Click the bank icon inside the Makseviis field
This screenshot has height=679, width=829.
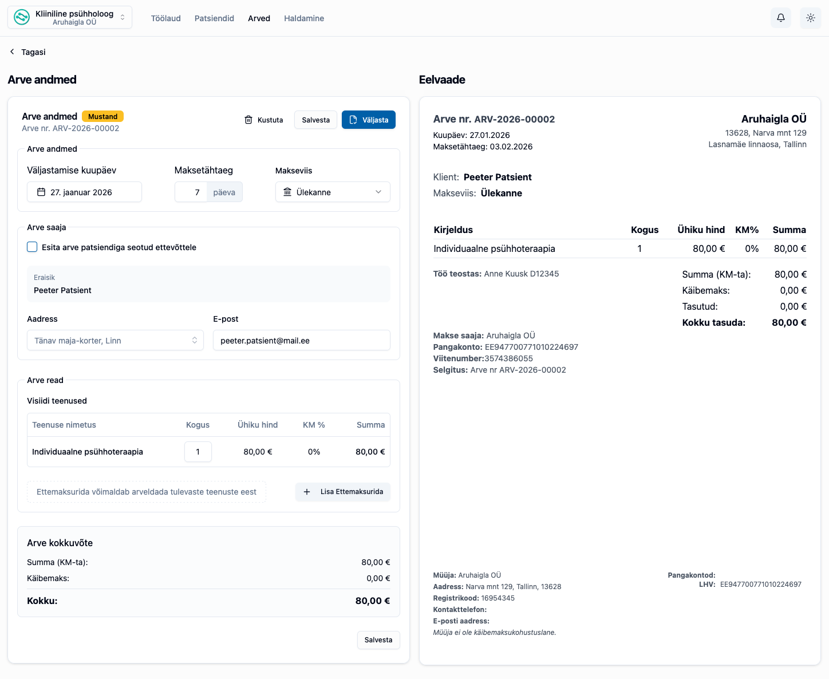tap(287, 192)
